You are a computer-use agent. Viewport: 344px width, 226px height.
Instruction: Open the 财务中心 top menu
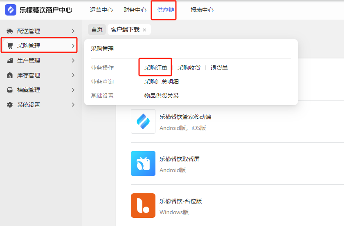pyautogui.click(x=135, y=10)
